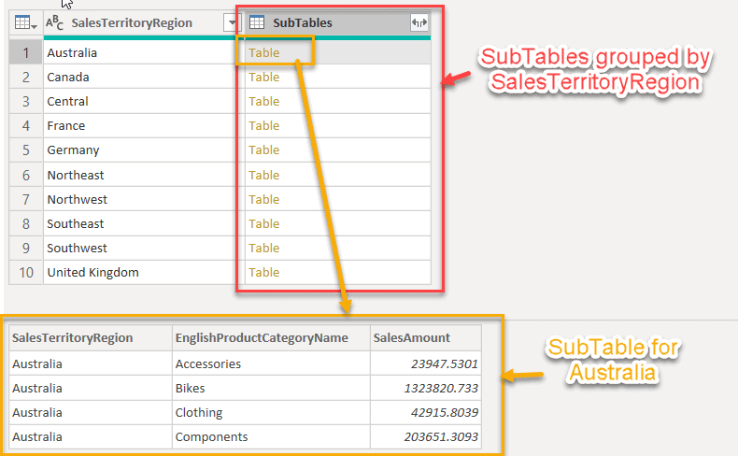The height and width of the screenshot is (456, 738).
Task: Select the SalesTerritoryRegion column header
Action: tap(131, 22)
